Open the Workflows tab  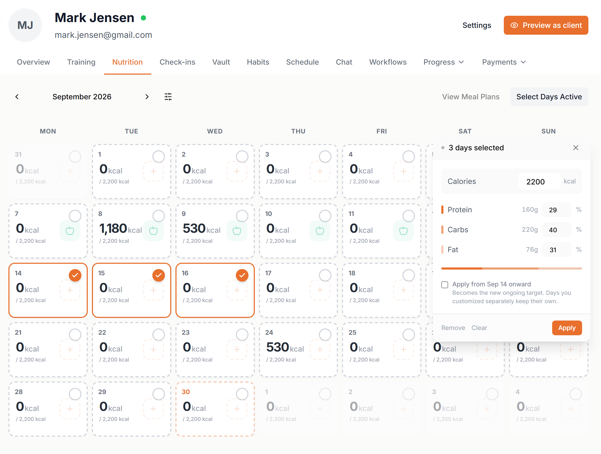[x=388, y=62]
